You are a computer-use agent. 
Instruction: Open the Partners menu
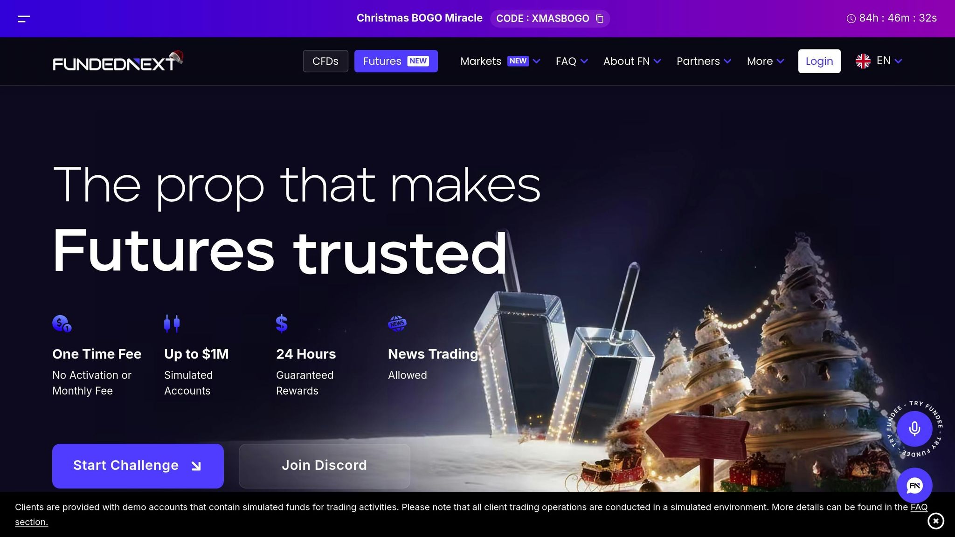pyautogui.click(x=704, y=61)
